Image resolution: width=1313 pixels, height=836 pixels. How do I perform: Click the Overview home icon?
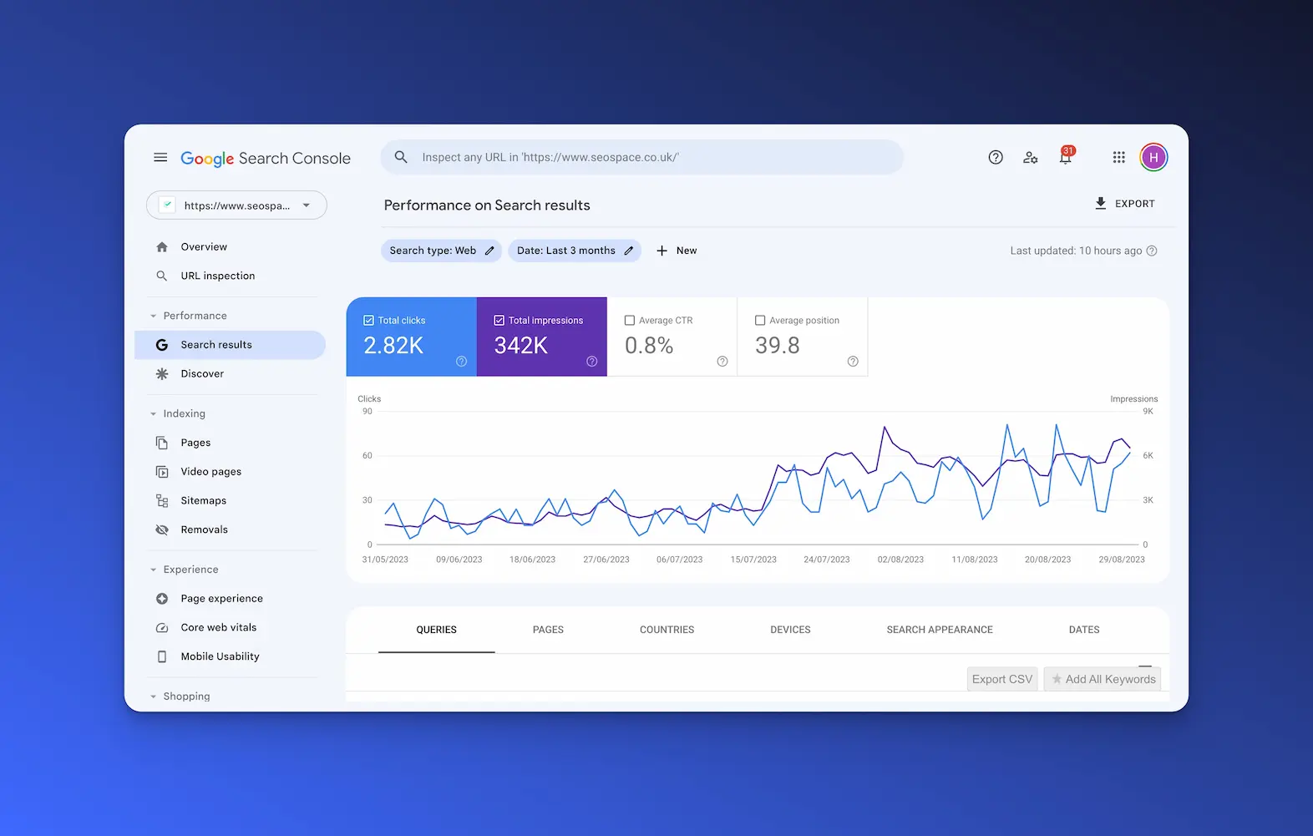pyautogui.click(x=162, y=247)
